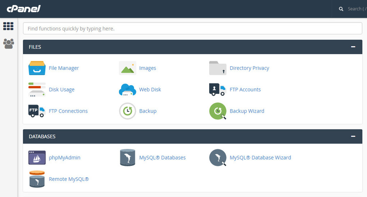Open the phpMyAdmin sailboat icon
Screen dimensions: 367x197
(x=37, y=158)
